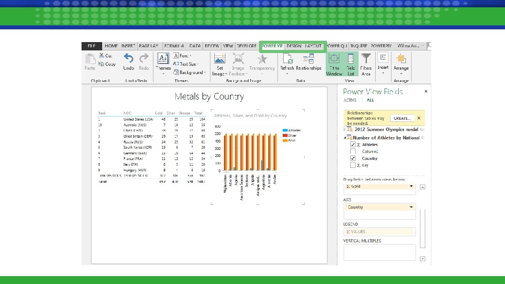Viewport: 505px width, 284px height.
Task: Click the Bronze column header
Action: (185, 113)
